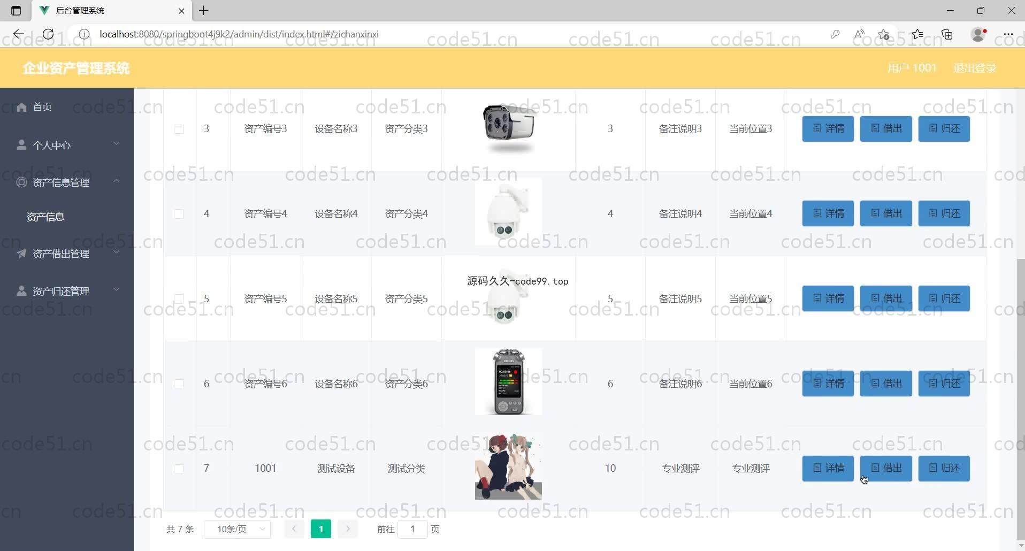Select the checkbox for row 7 测试设备
This screenshot has height=551, width=1025.
179,469
